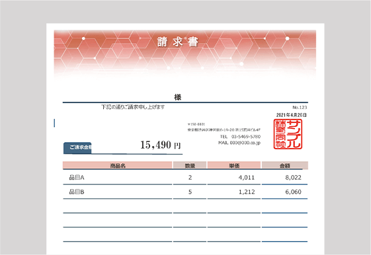Click quantity 2 in the 品目A row
The image size is (371, 255).
tap(190, 178)
